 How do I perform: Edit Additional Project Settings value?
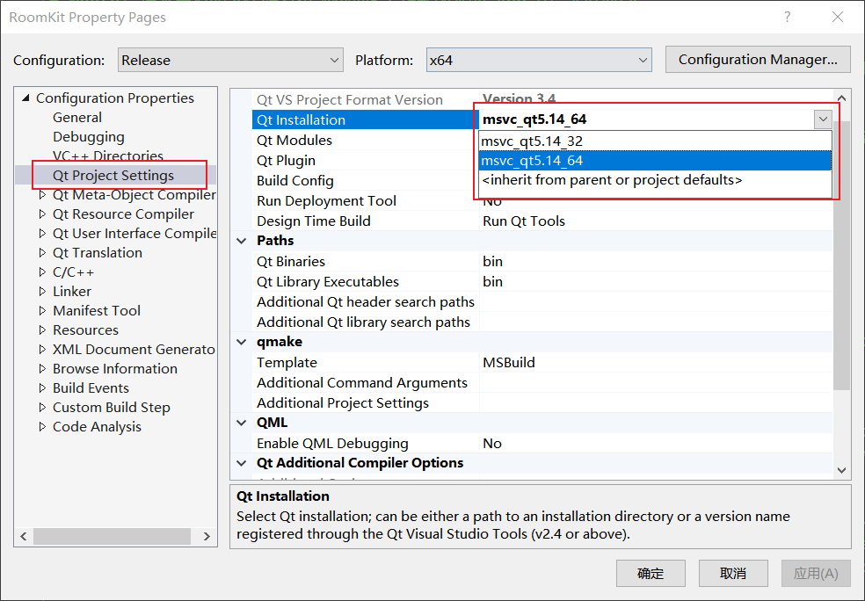pyautogui.click(x=656, y=403)
